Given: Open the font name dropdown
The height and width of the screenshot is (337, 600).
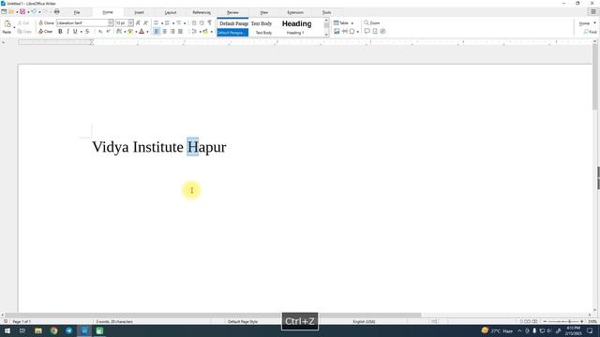Looking at the screenshot, I should tap(111, 22).
